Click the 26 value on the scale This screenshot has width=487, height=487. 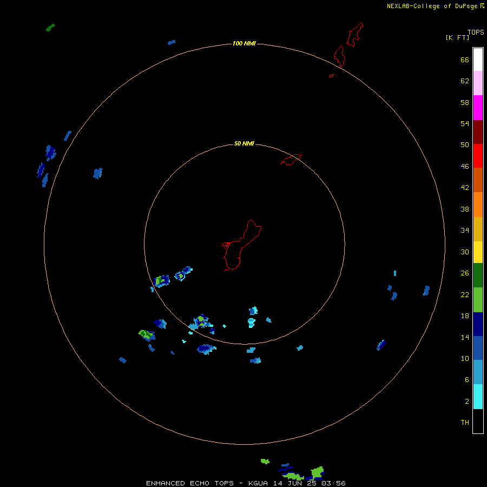coord(465,273)
